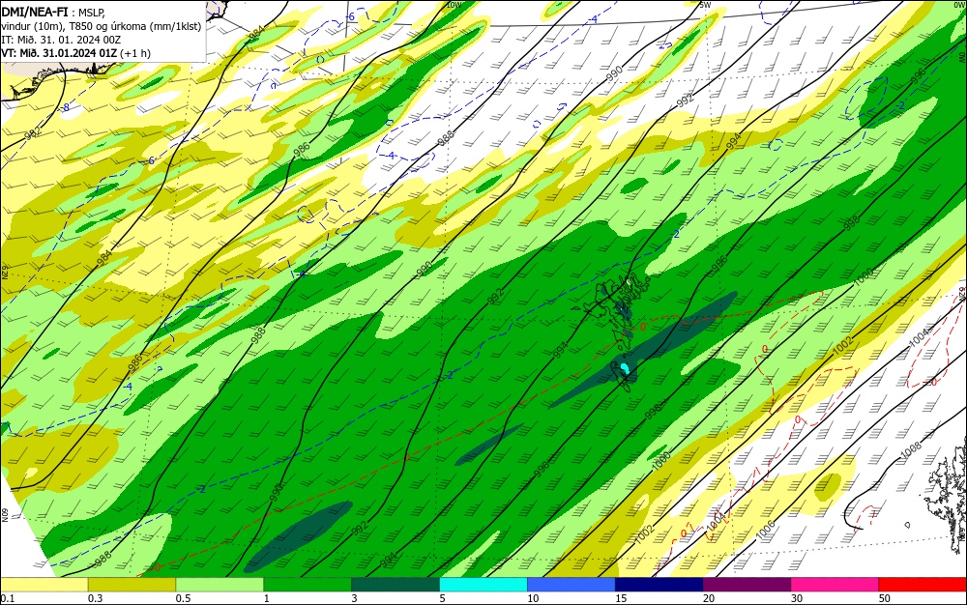Select the green 1–3 mm legend swatch

point(308,584)
